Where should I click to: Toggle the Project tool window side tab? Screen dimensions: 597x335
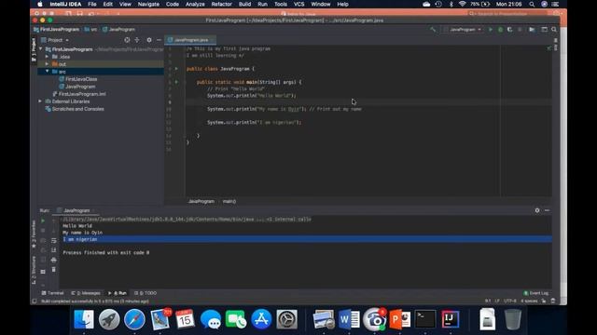(x=34, y=49)
